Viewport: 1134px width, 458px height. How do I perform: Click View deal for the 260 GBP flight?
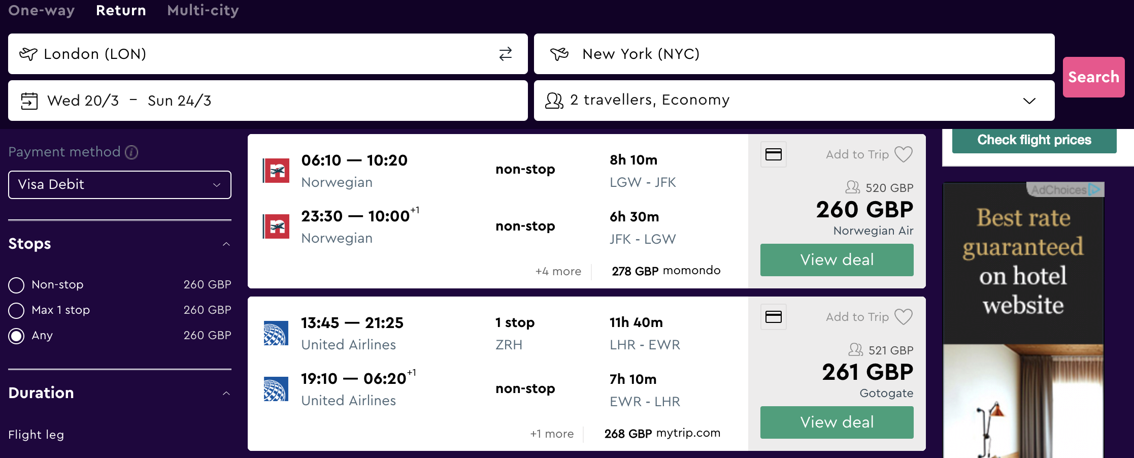(837, 260)
